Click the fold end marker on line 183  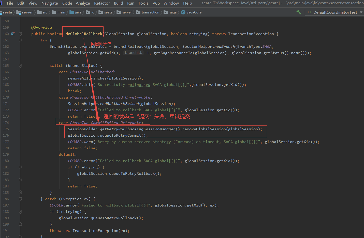pos(20,180)
